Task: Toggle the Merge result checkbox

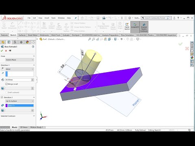Action: click(6, 84)
